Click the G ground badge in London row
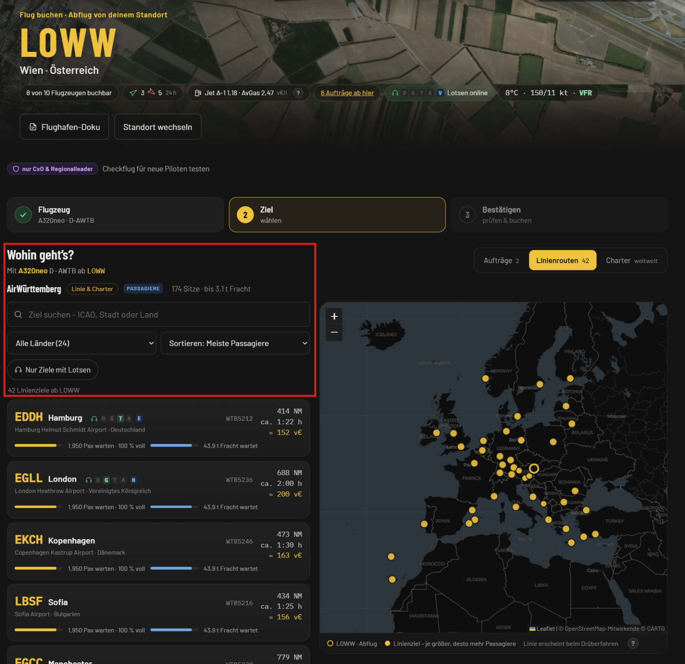 point(106,480)
